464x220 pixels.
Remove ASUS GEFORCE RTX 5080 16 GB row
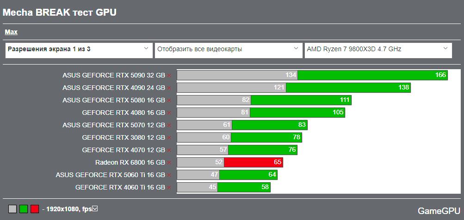point(169,100)
